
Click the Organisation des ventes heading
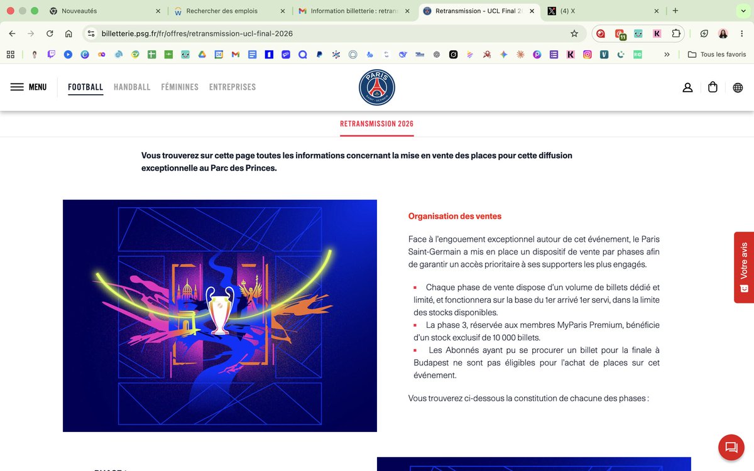click(x=455, y=216)
